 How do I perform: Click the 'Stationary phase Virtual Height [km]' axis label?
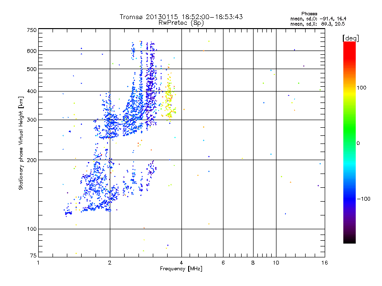pyautogui.click(x=21, y=143)
